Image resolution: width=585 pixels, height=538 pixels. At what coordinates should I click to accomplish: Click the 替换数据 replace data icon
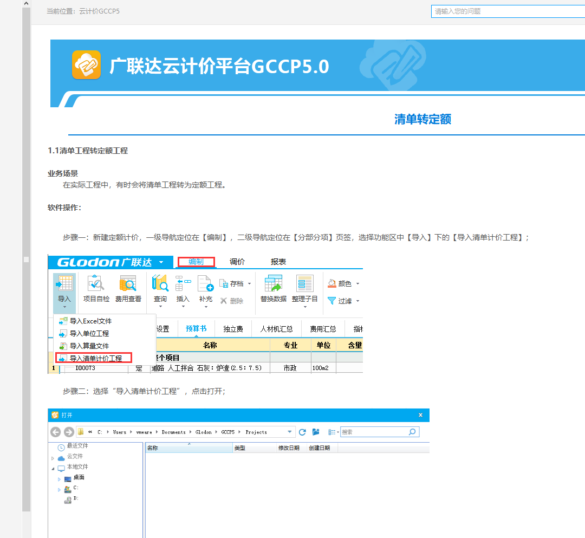273,283
